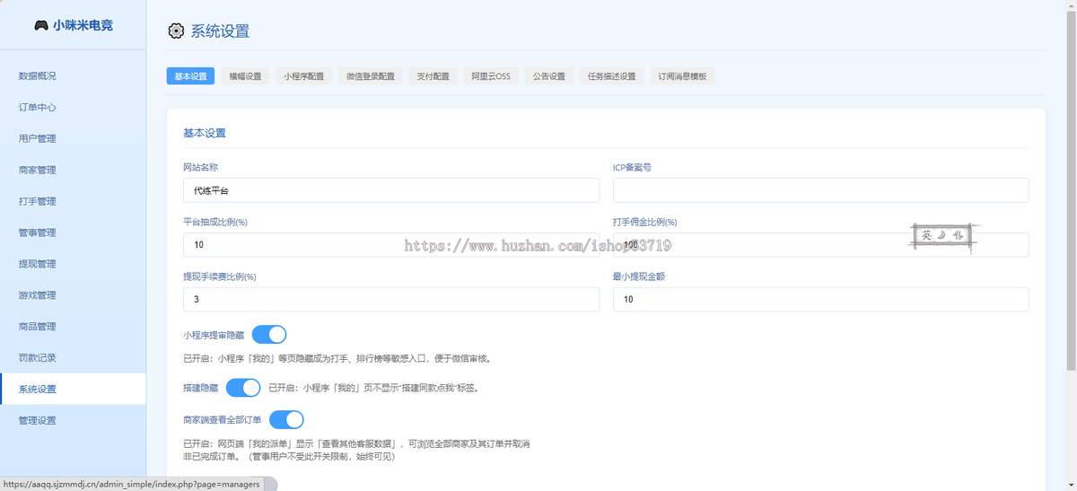The image size is (1077, 491).
Task: Open the 支付配置 tab
Action: point(433,76)
